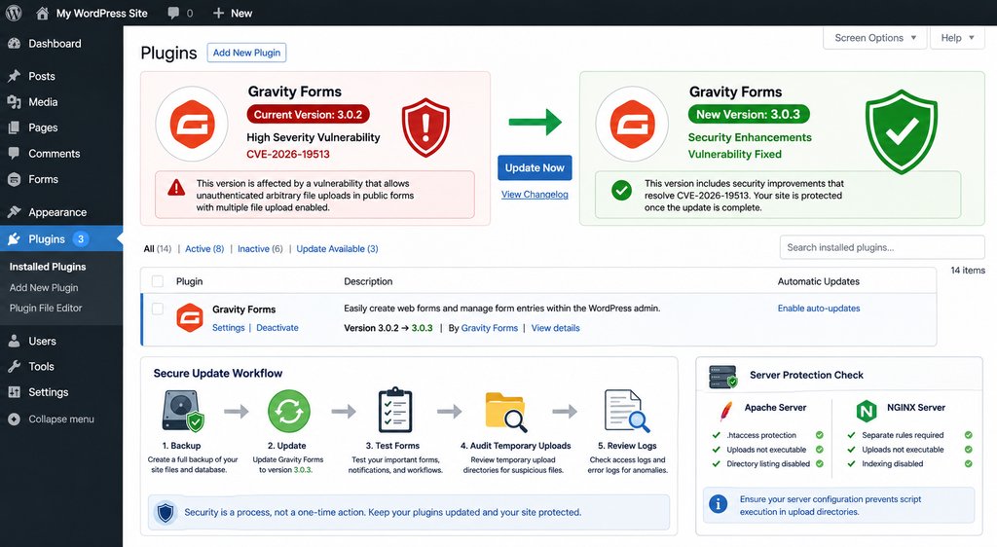Filter plugins by Inactive (6)
This screenshot has height=547, width=997.
tap(260, 249)
